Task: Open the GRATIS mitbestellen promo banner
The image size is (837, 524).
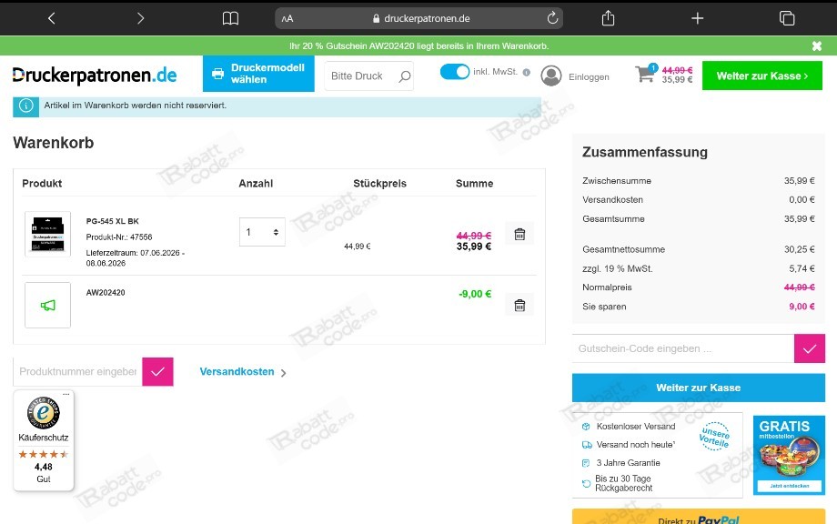Action: click(x=789, y=455)
